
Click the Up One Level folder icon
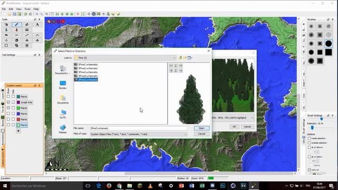[x=180, y=58]
